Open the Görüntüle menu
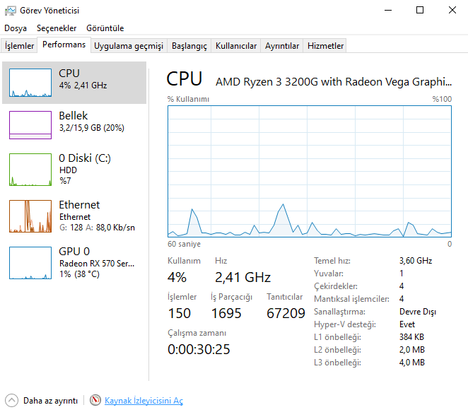The height and width of the screenshot is (417, 468). point(105,28)
